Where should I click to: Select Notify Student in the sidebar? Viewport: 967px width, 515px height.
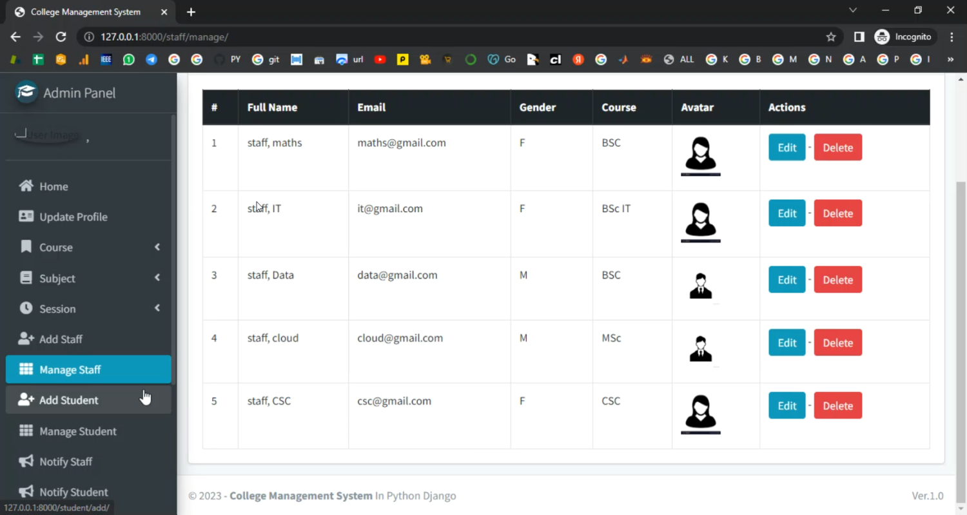[x=73, y=492]
